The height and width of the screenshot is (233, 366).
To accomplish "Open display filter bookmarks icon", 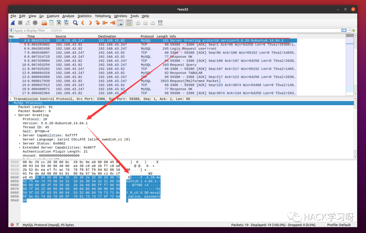I will coord(11,30).
